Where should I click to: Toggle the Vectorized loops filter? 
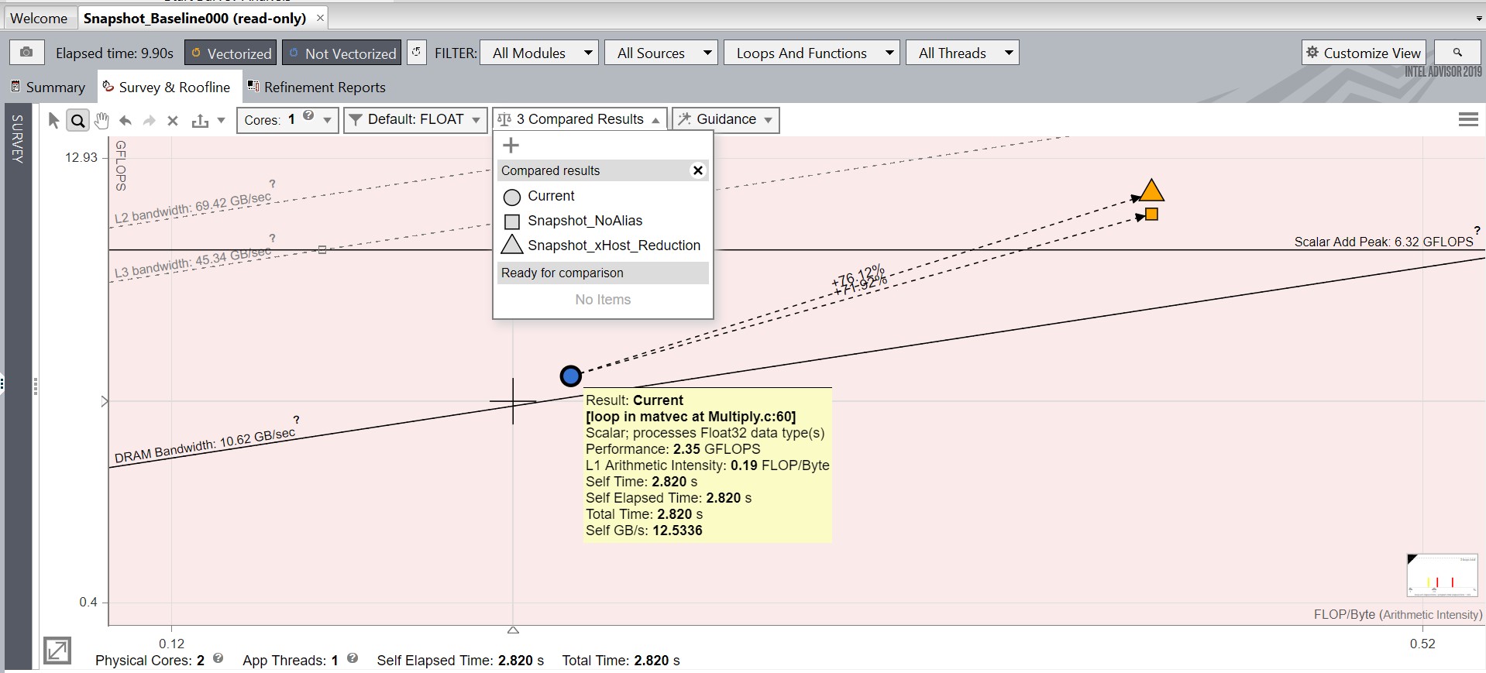(x=231, y=53)
